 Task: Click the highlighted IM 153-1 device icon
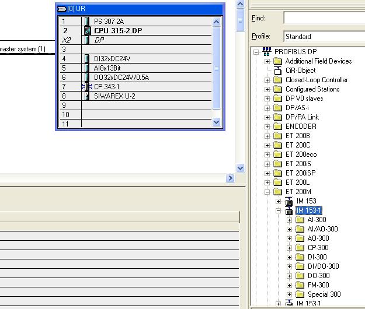[289, 210]
